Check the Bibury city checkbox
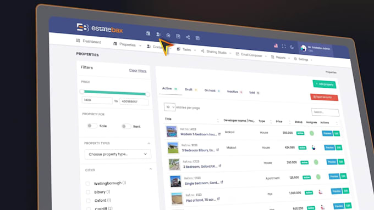The width and height of the screenshot is (374, 210). [x=88, y=192]
